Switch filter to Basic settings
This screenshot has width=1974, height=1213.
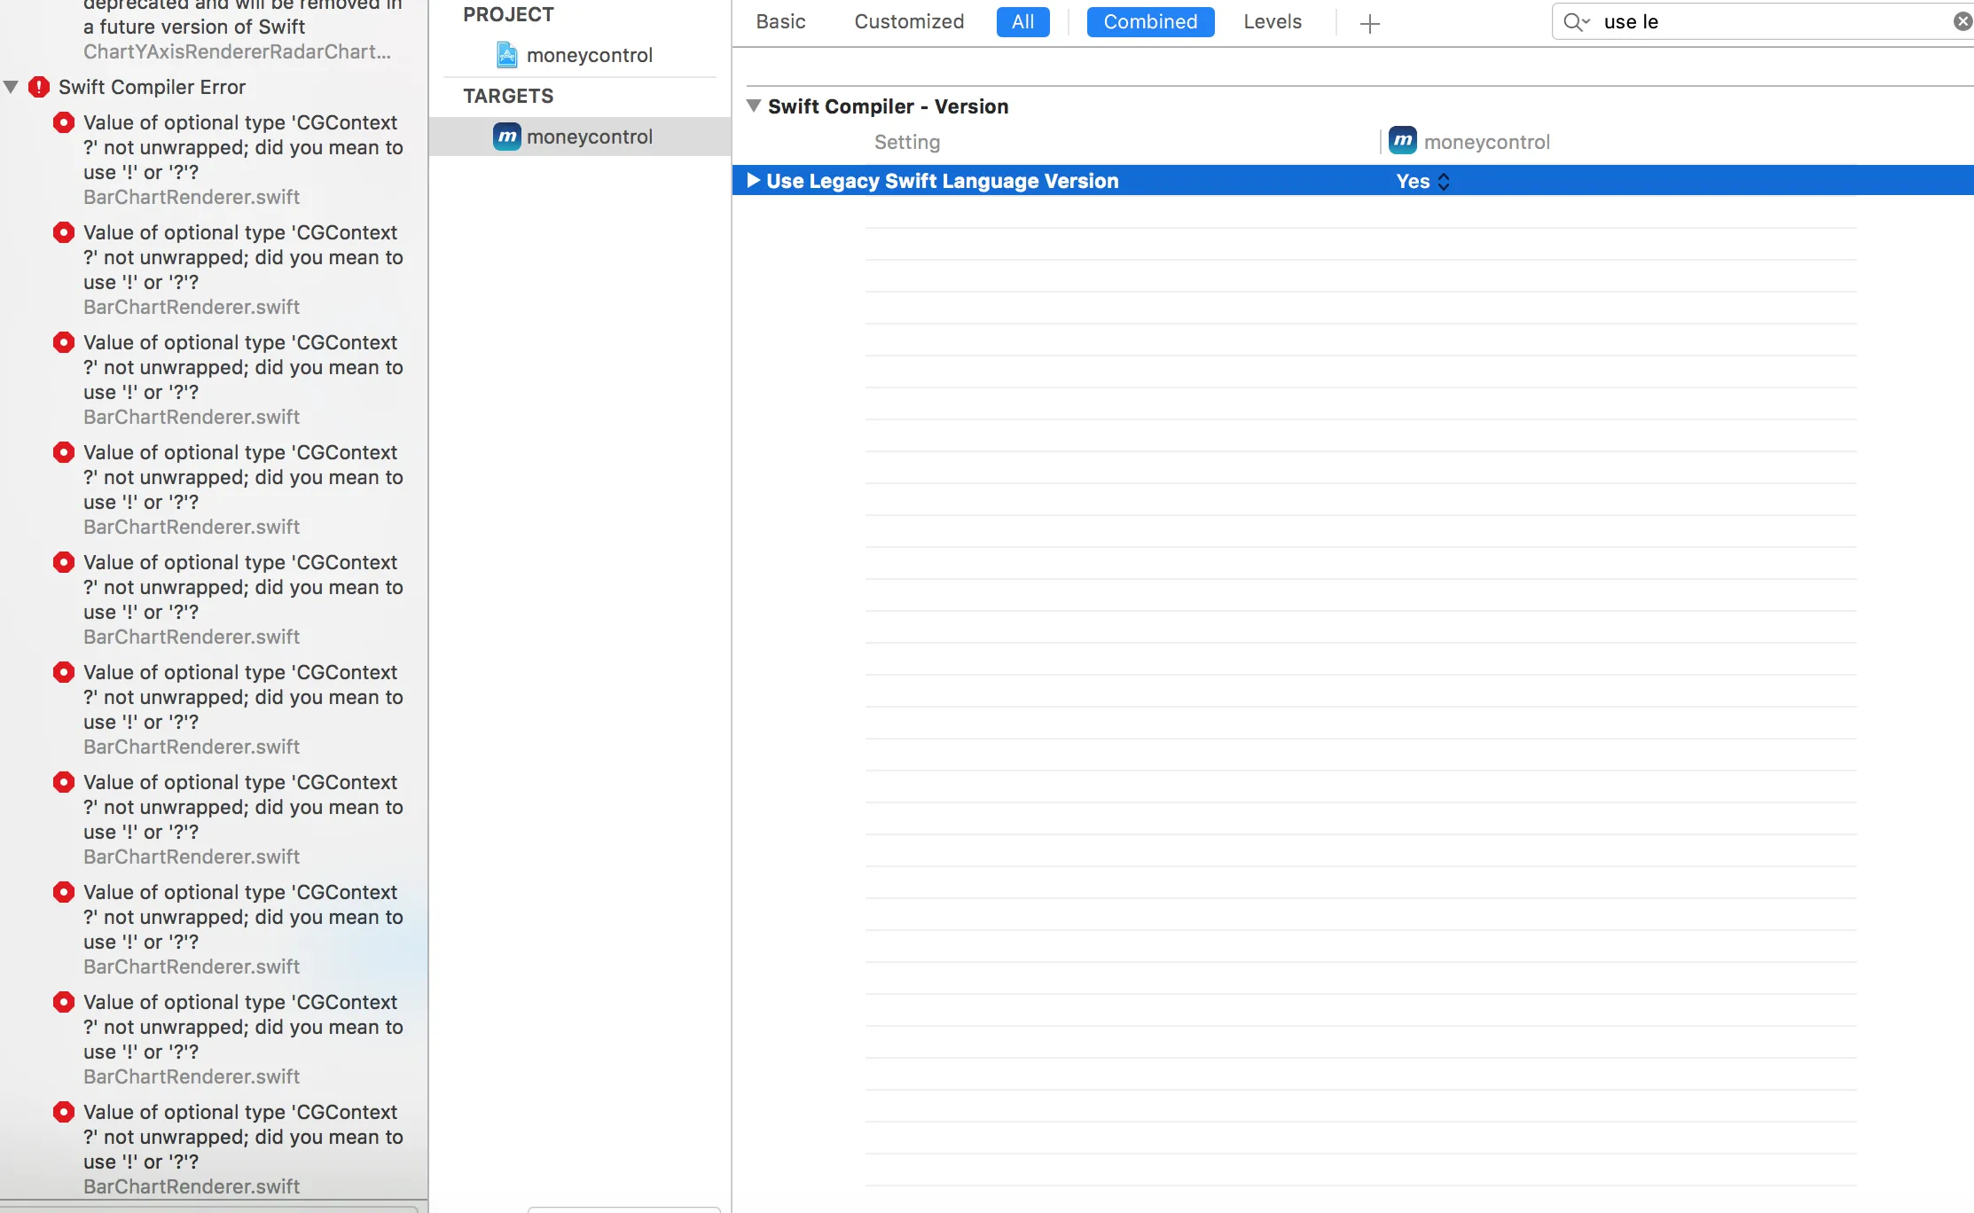780,22
